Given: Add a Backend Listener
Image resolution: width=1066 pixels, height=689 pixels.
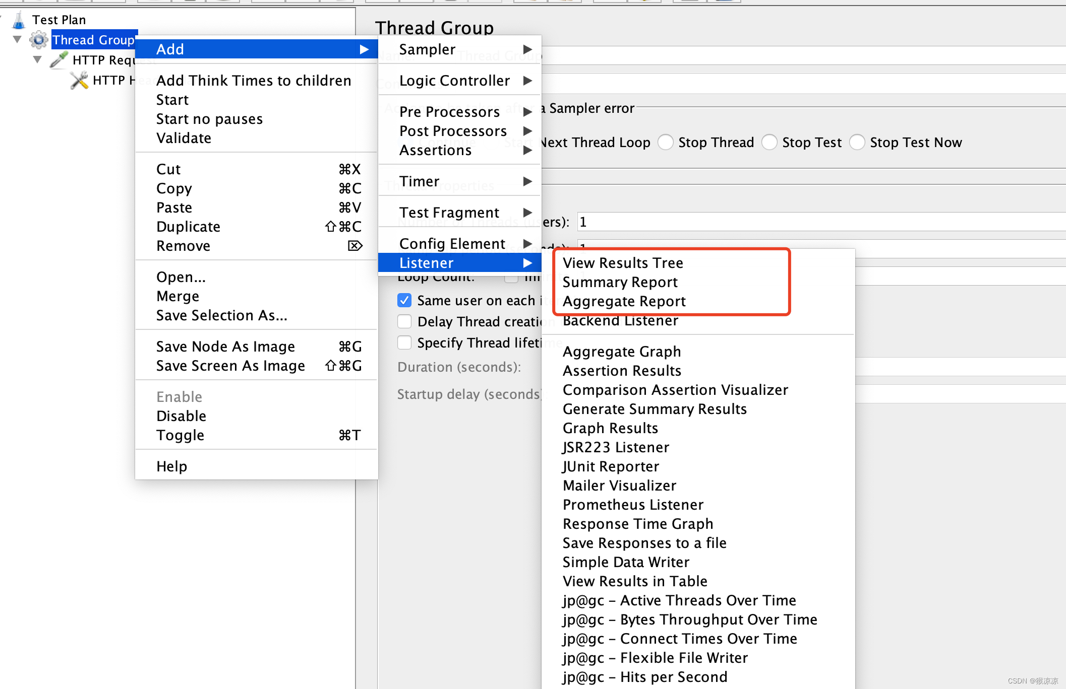Looking at the screenshot, I should 621,321.
